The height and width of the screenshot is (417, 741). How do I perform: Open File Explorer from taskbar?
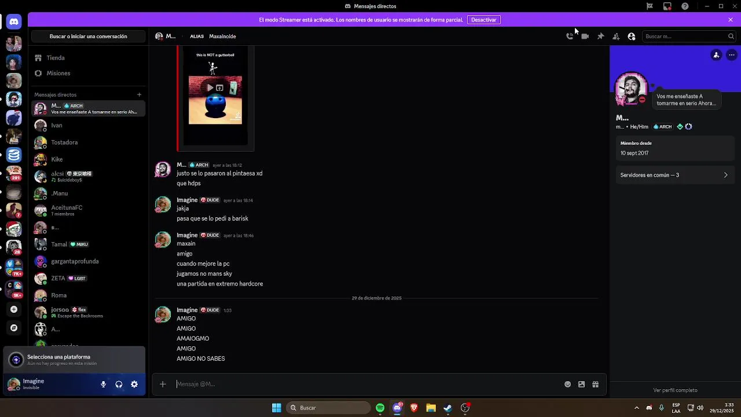[431, 408]
